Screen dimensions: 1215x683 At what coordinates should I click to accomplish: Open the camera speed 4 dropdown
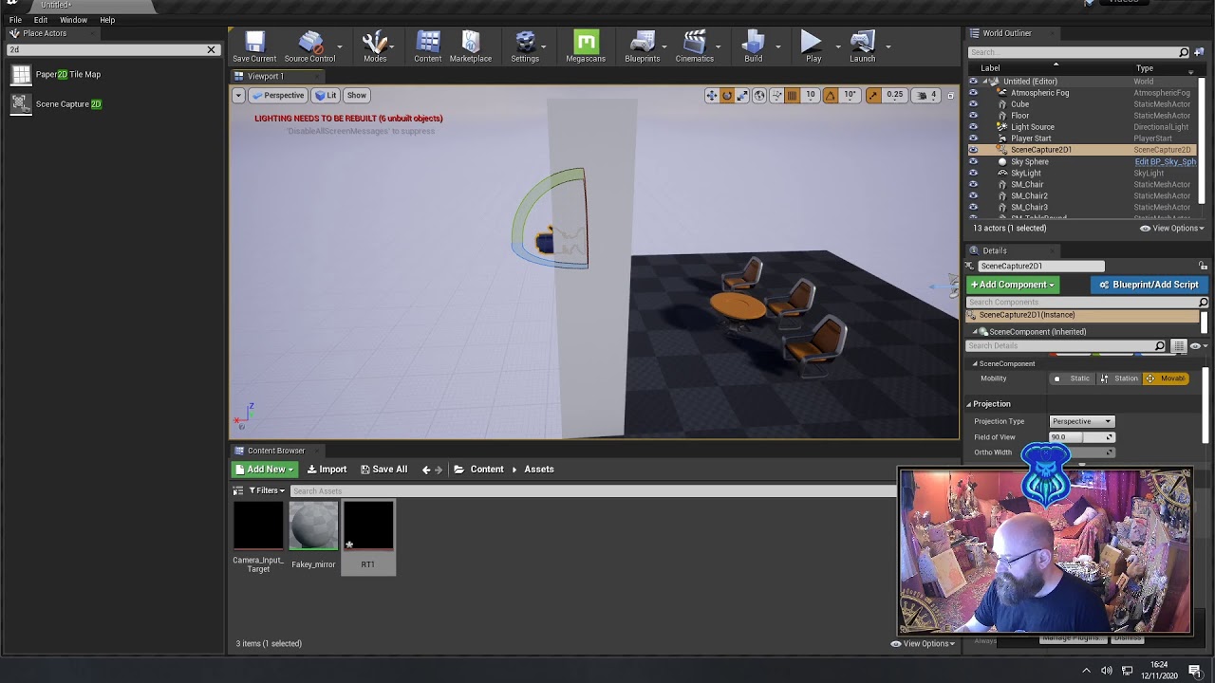coord(926,95)
